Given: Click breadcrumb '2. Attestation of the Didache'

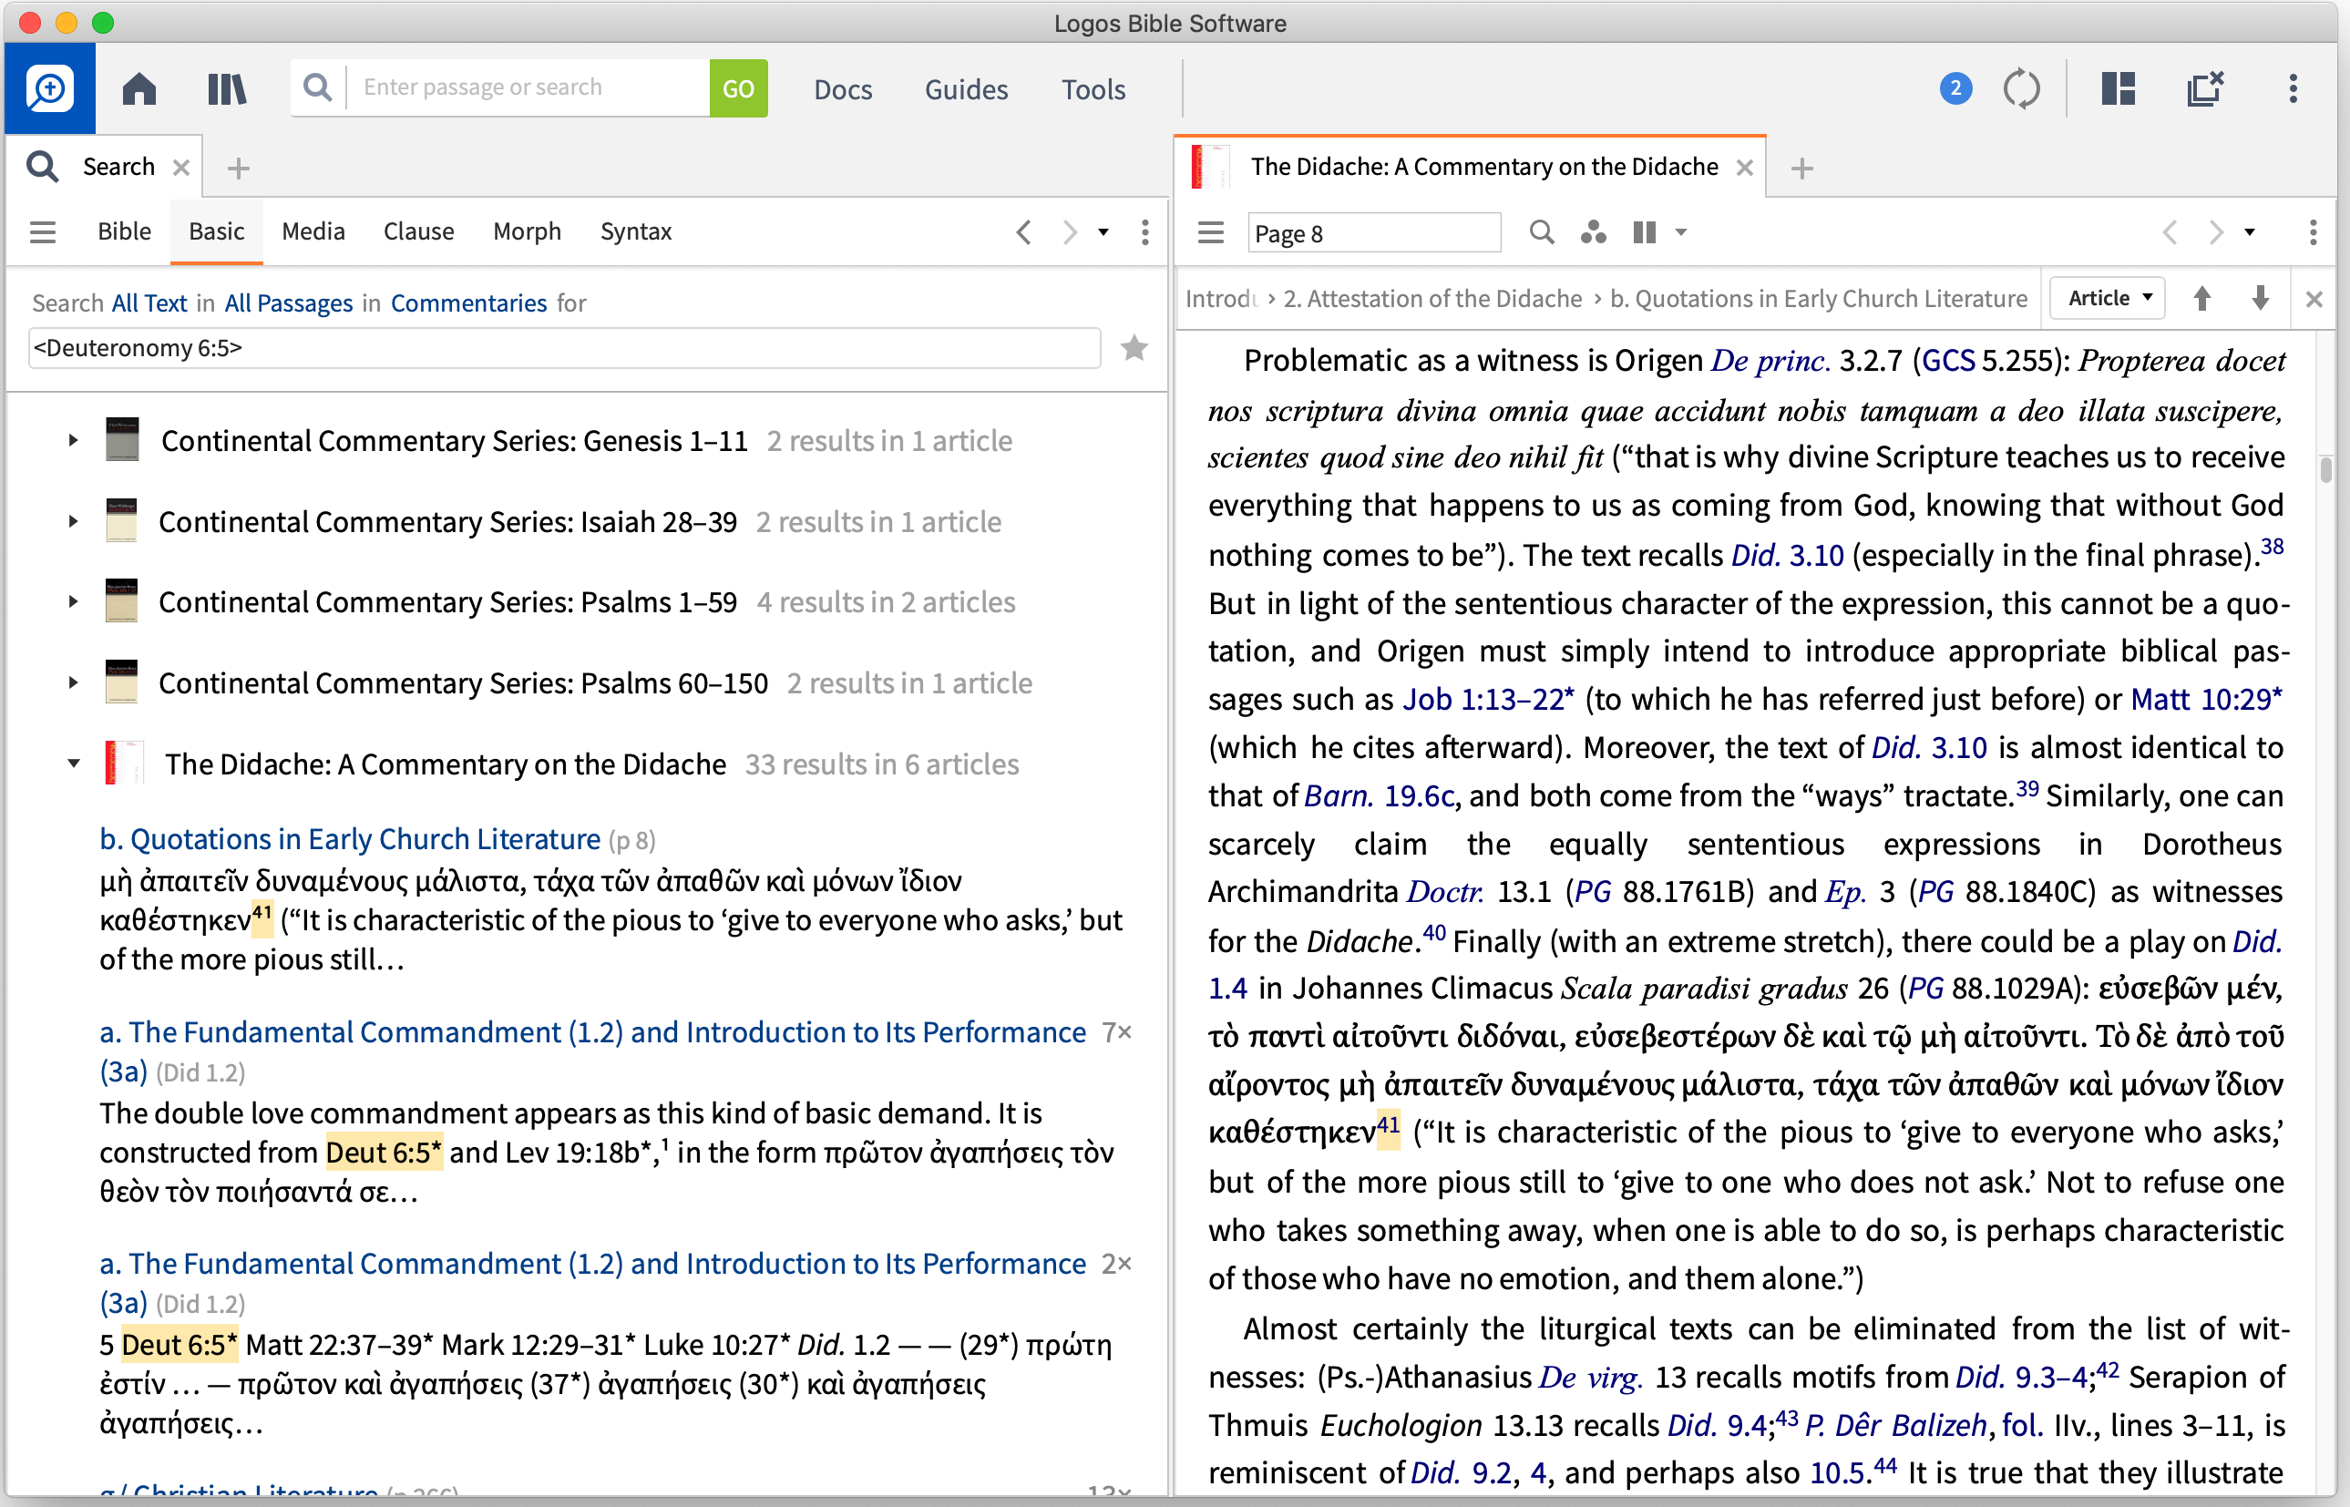Looking at the screenshot, I should tap(1432, 299).
